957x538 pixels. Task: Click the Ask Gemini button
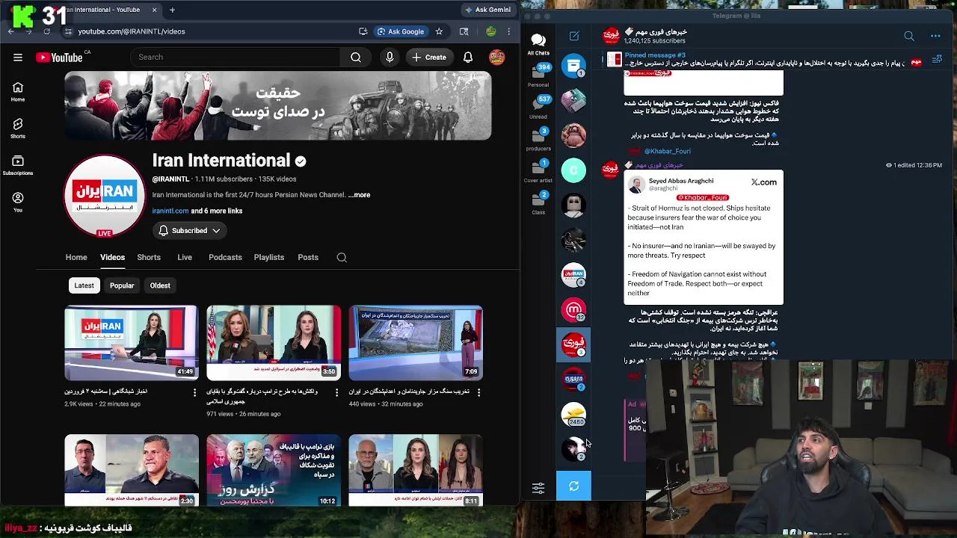[x=487, y=10]
